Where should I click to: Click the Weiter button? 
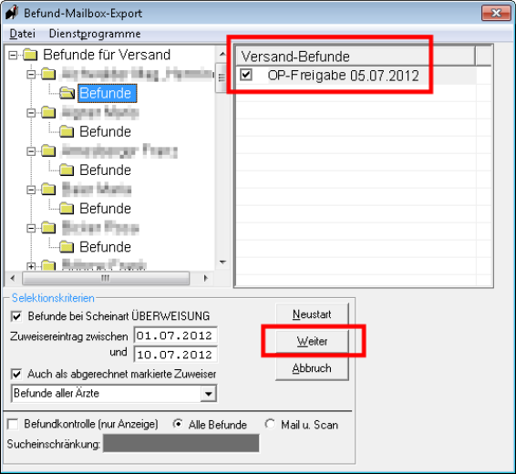click(312, 341)
